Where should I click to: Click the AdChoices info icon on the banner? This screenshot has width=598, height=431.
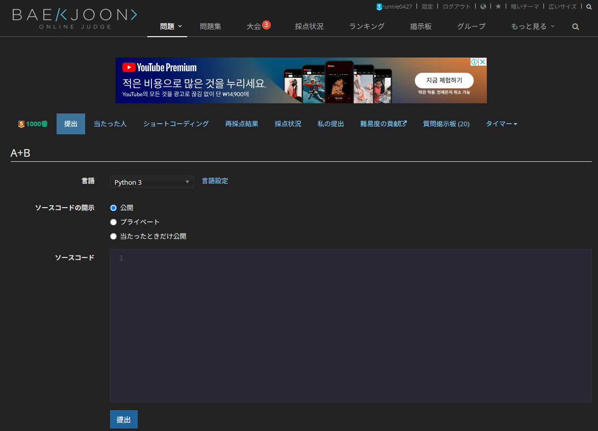click(x=475, y=61)
